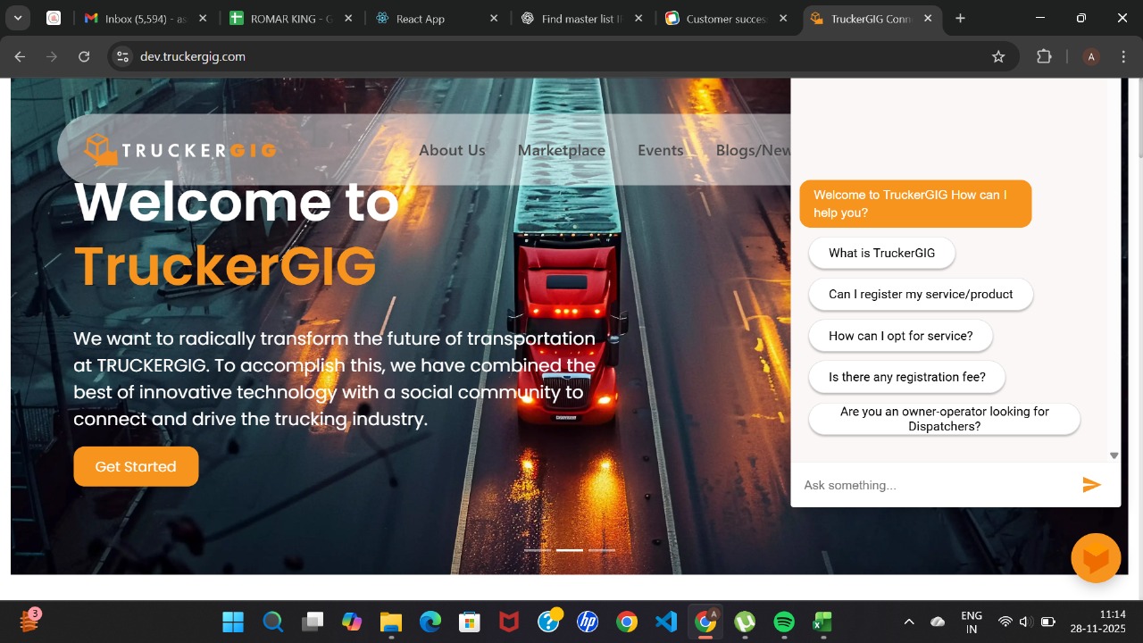Open Windows Search in taskbar

click(x=272, y=622)
